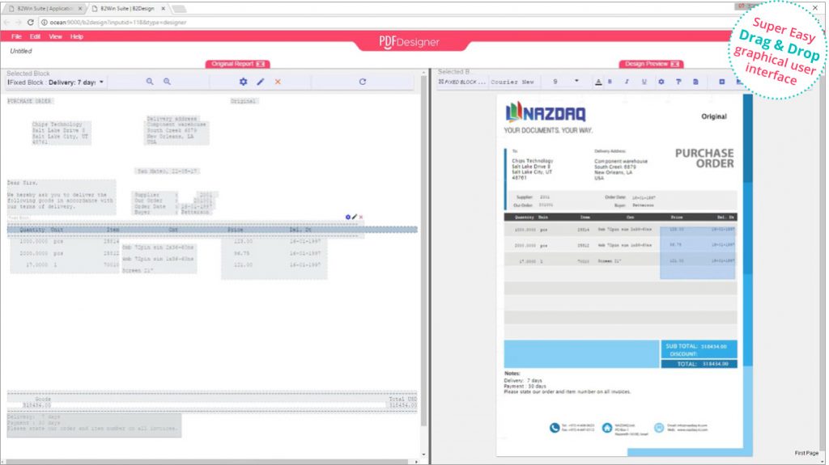Toggle bold formatting in Design Preview toolbar

[x=610, y=82]
